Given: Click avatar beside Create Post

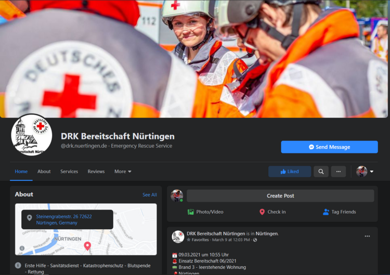Looking at the screenshot, I should pos(177,195).
